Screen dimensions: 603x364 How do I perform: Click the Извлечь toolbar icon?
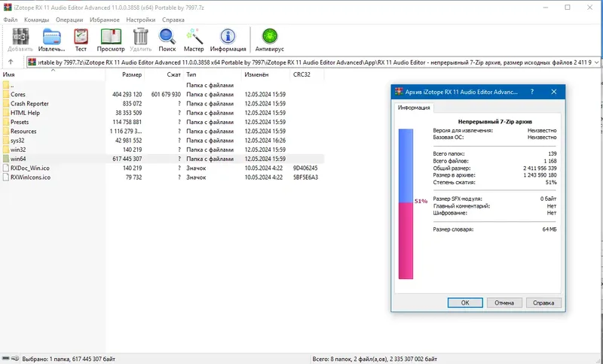click(51, 37)
